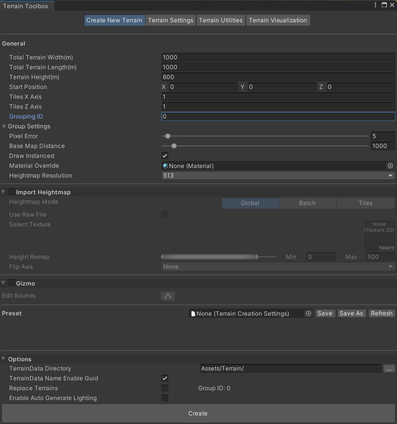This screenshot has width=397, height=424.
Task: Enable the Import Heightmap checkbox
Action: point(12,192)
